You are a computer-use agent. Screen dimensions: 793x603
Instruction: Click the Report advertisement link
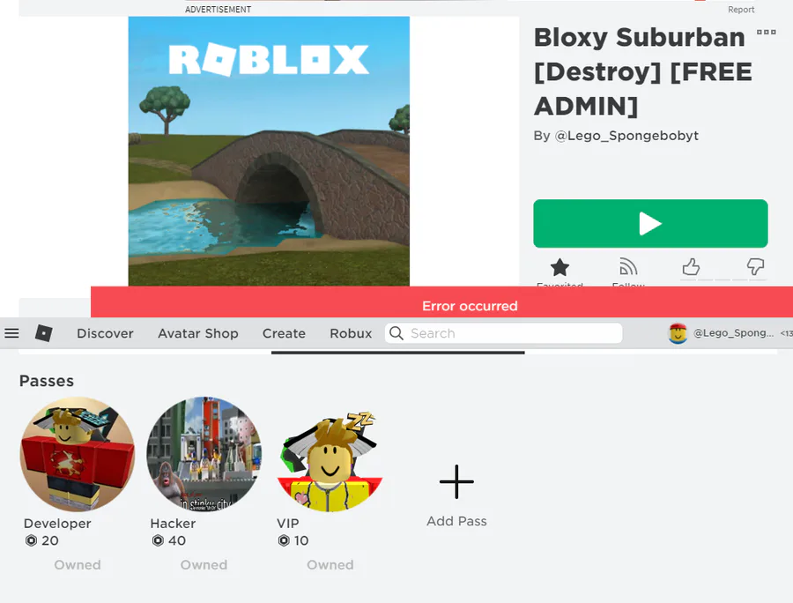(x=741, y=10)
